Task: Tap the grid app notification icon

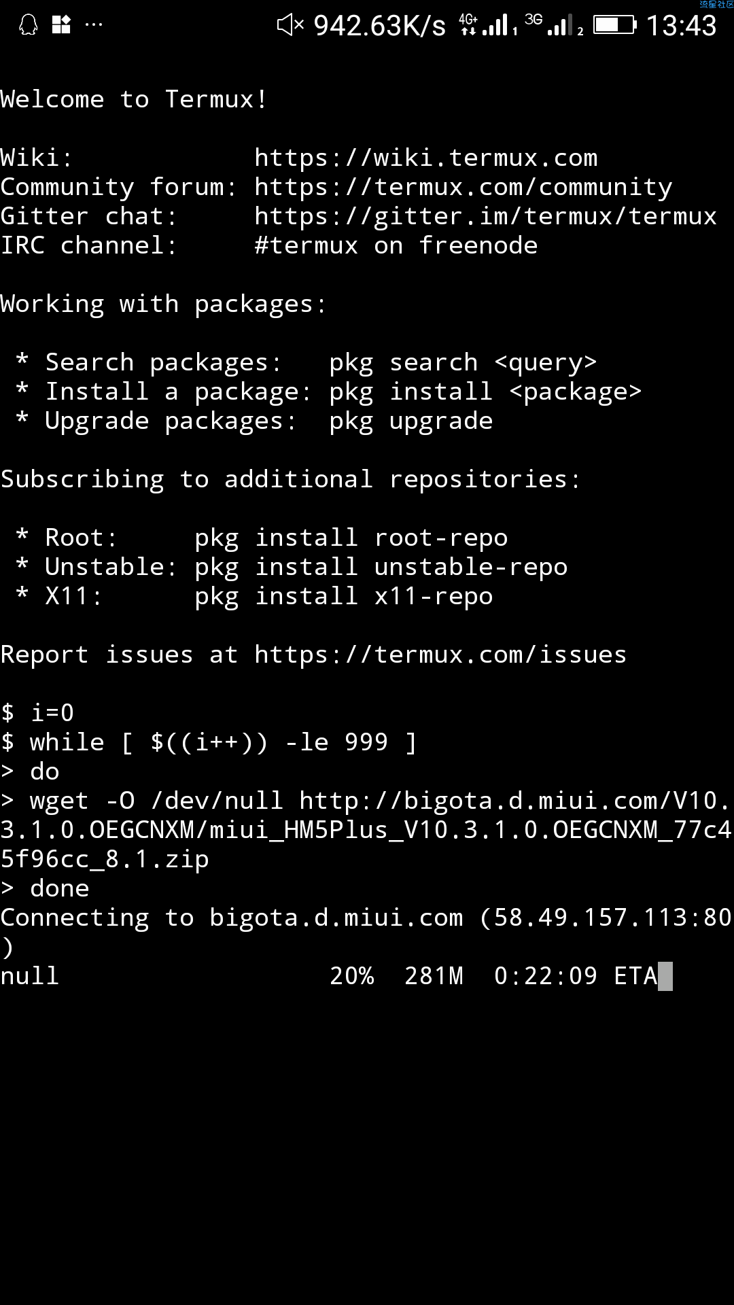Action: 62,25
